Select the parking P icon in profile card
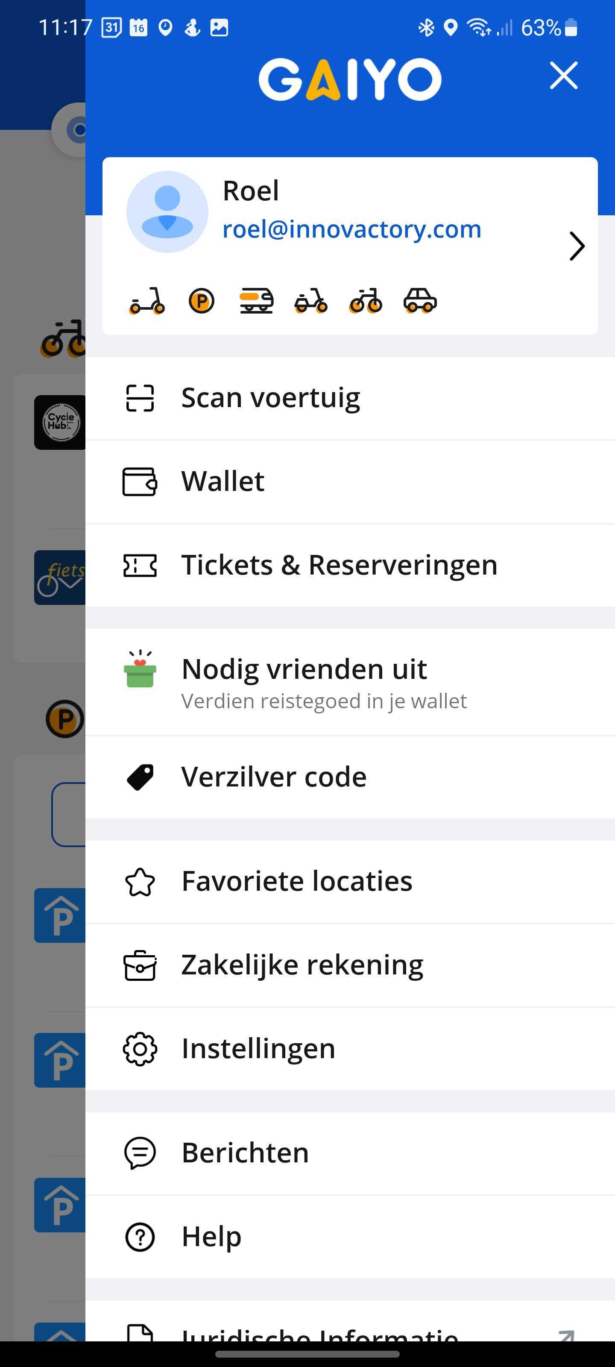Viewport: 615px width, 1367px height. coord(202,301)
